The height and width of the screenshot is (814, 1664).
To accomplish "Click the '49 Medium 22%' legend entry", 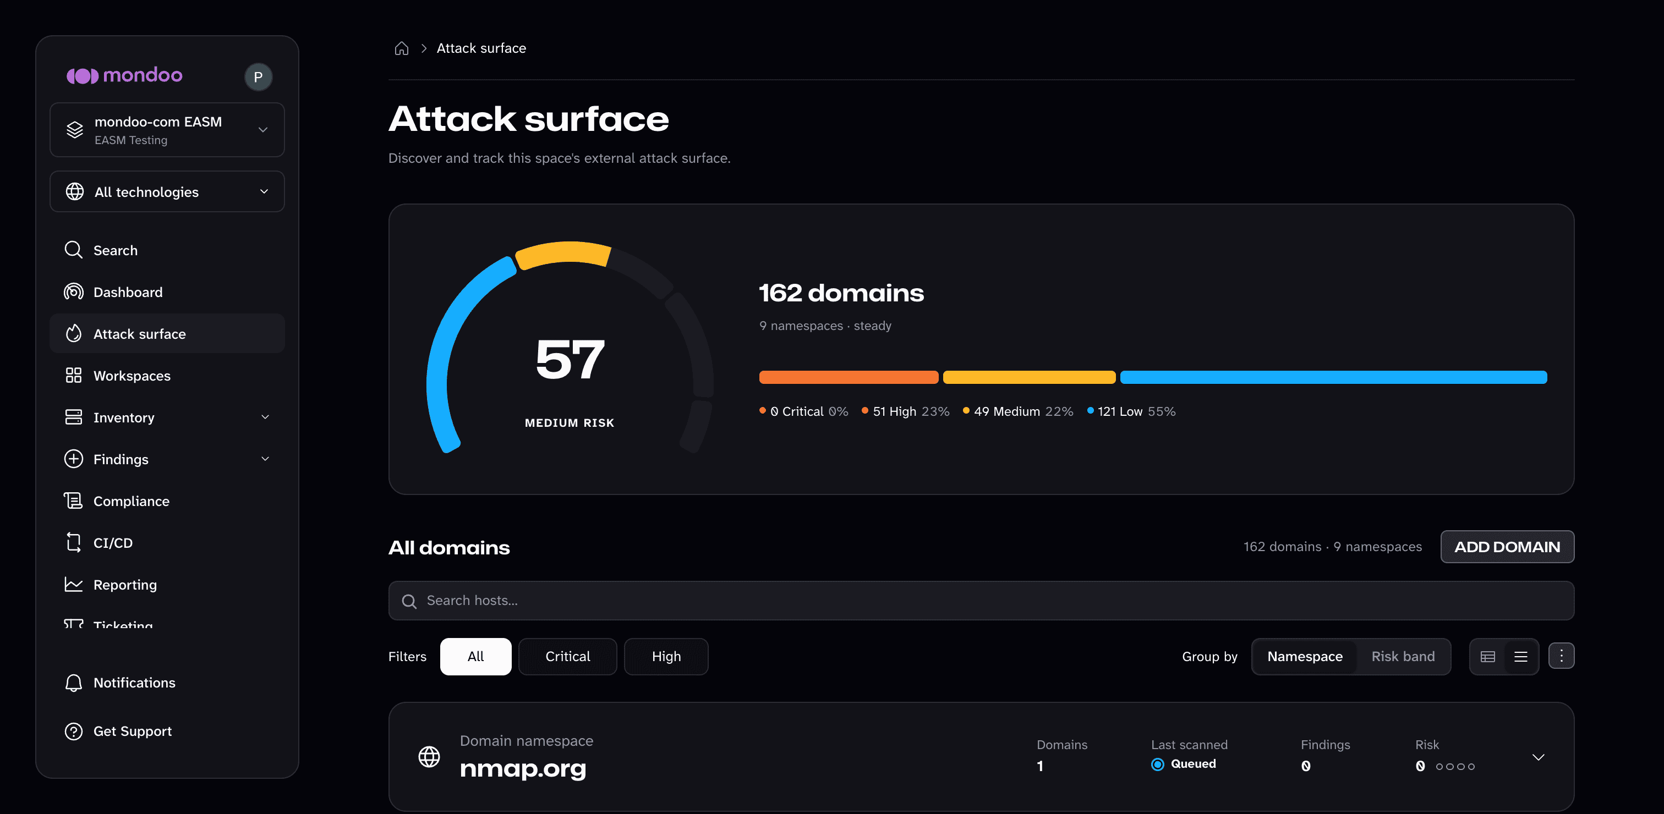I will click(x=1018, y=411).
